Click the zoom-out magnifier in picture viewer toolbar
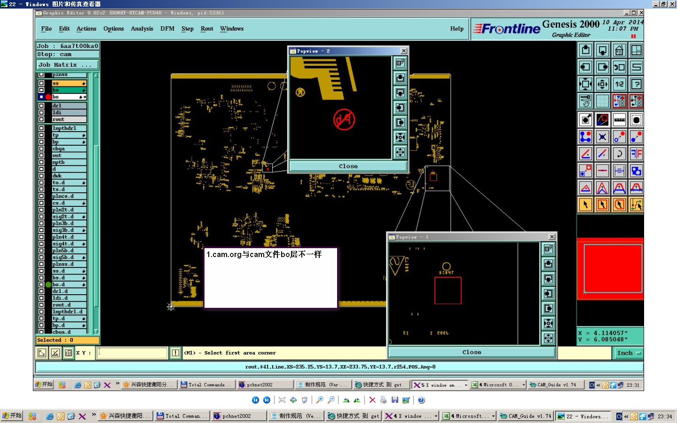 click(x=331, y=400)
